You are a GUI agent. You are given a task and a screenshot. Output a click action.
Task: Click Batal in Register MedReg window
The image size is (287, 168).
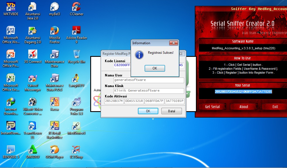click(172, 111)
